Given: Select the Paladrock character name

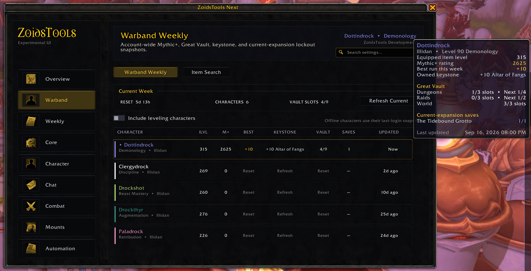Looking at the screenshot, I should pos(131,231).
